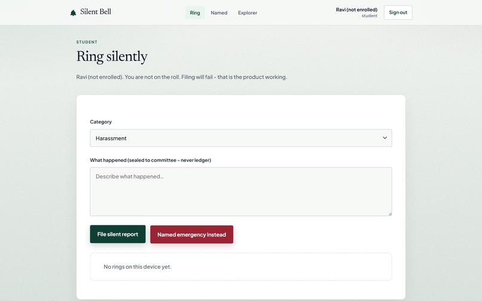The width and height of the screenshot is (482, 301).
Task: Click the Sign out button
Action: (x=398, y=13)
